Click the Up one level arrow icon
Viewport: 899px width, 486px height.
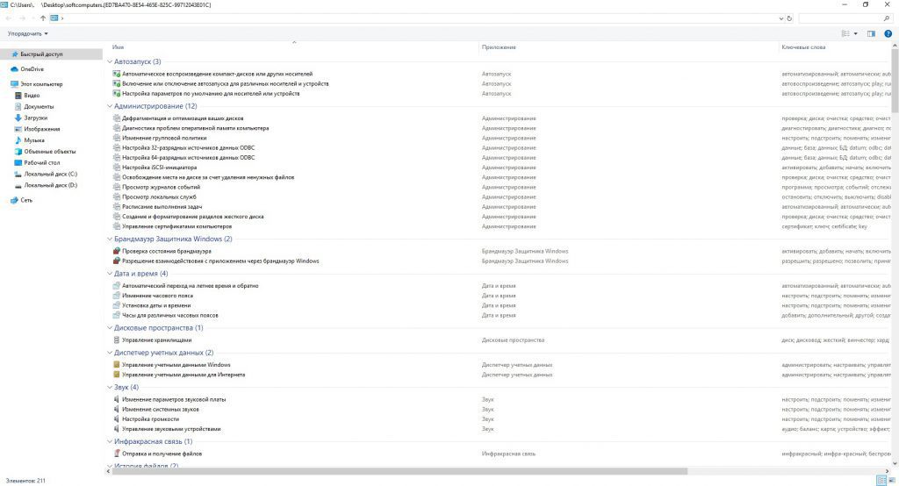coord(43,18)
